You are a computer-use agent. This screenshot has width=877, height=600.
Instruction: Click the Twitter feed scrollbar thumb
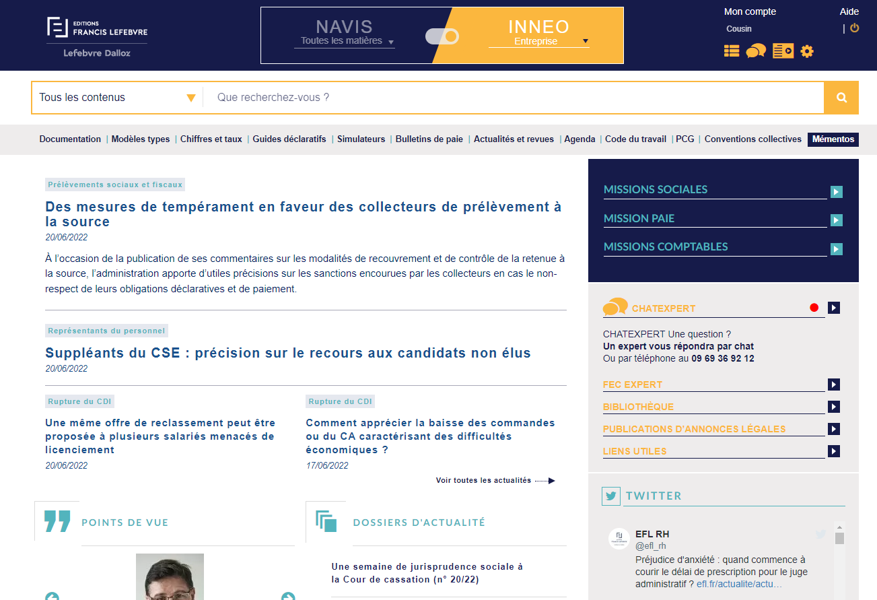coord(839,538)
